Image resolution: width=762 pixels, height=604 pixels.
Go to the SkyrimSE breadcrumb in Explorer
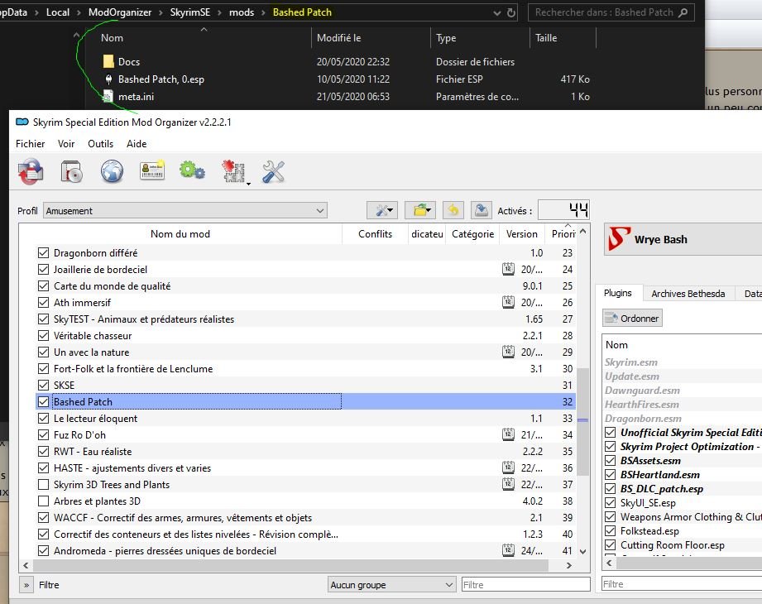(x=190, y=12)
